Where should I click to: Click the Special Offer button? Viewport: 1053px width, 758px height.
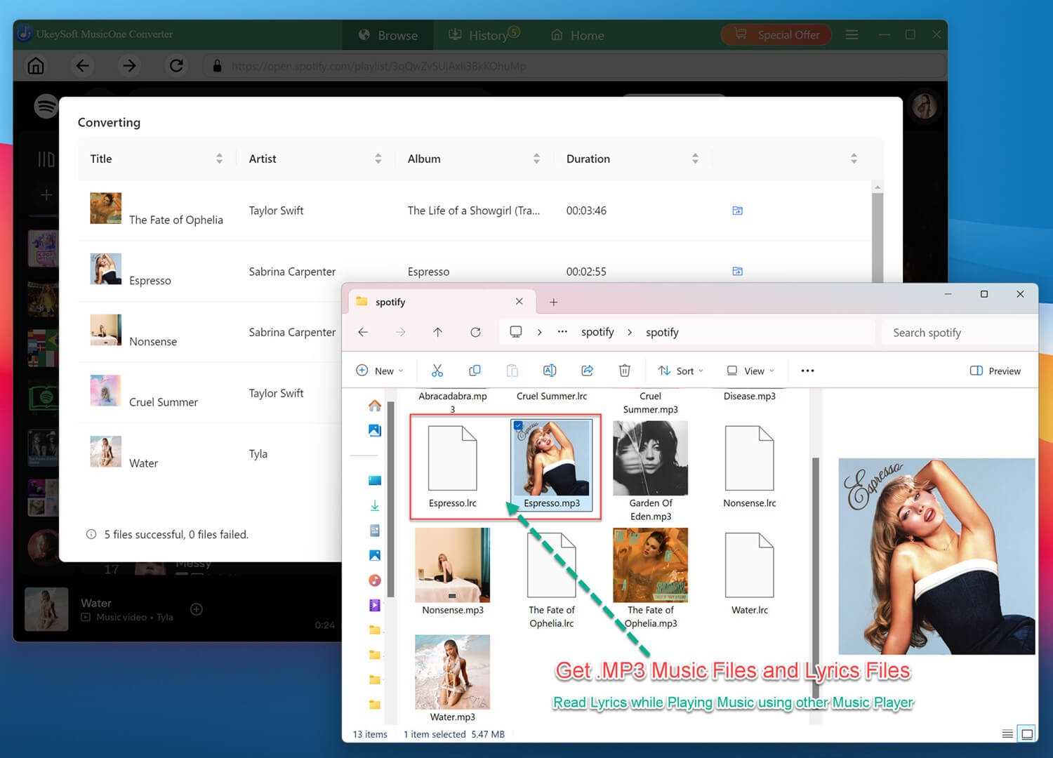776,34
